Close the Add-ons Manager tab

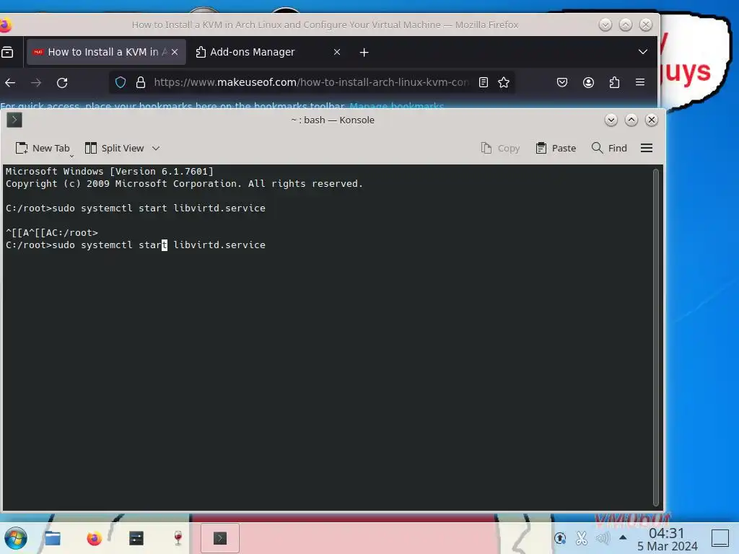(337, 52)
